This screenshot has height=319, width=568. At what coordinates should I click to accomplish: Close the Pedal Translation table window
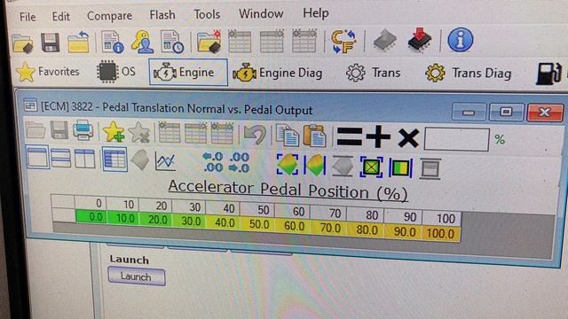(544, 113)
